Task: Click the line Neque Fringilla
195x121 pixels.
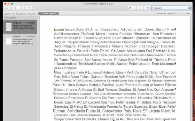Action: (x=65, y=68)
